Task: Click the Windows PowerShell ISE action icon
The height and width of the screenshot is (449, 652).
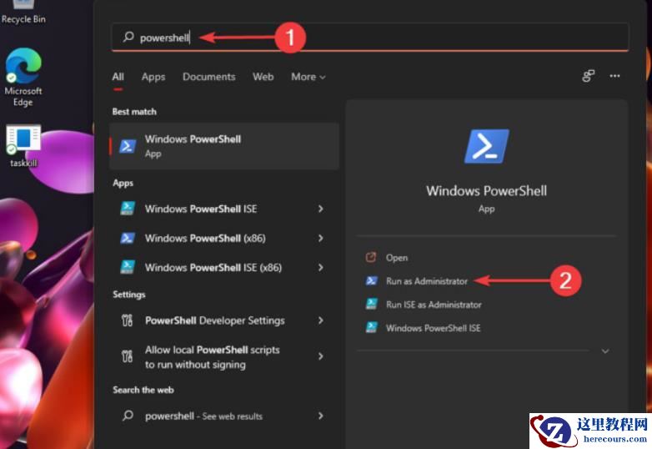Action: tap(371, 327)
